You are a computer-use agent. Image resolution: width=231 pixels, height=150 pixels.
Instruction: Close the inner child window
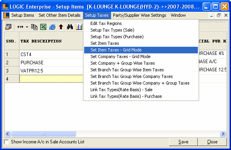point(226,15)
